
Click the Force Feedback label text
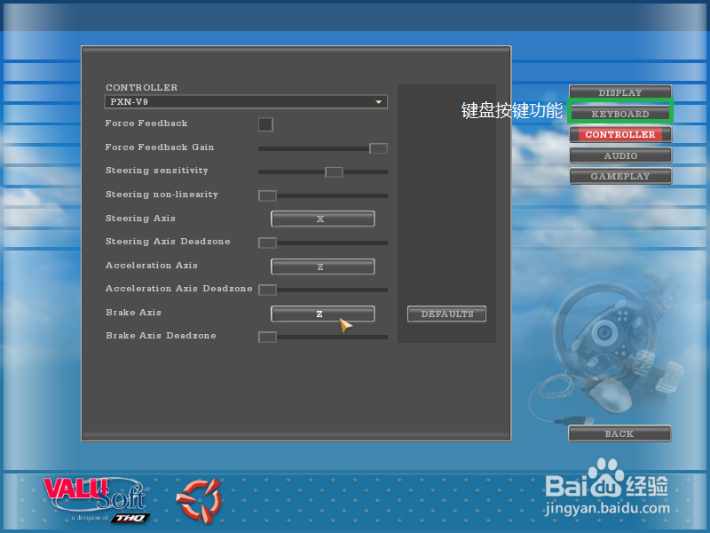click(146, 123)
